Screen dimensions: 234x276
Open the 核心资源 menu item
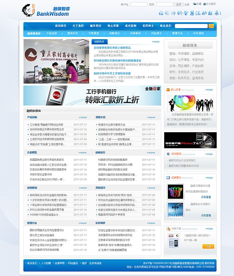(113, 26)
